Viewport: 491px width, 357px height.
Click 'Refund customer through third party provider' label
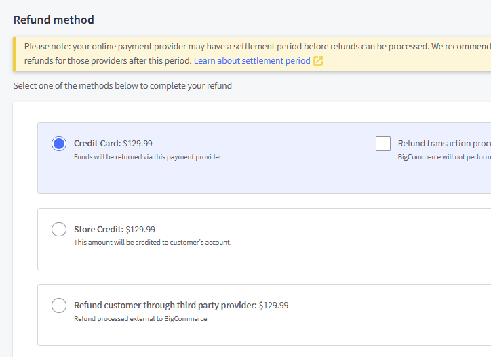(x=165, y=306)
